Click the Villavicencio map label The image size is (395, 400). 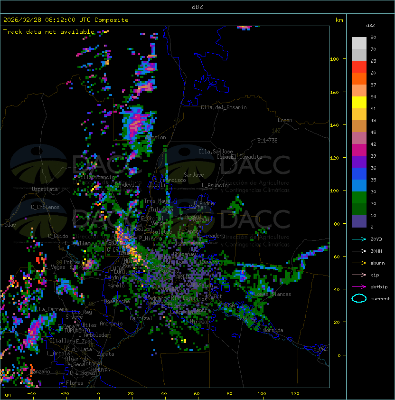pyautogui.click(x=96, y=177)
